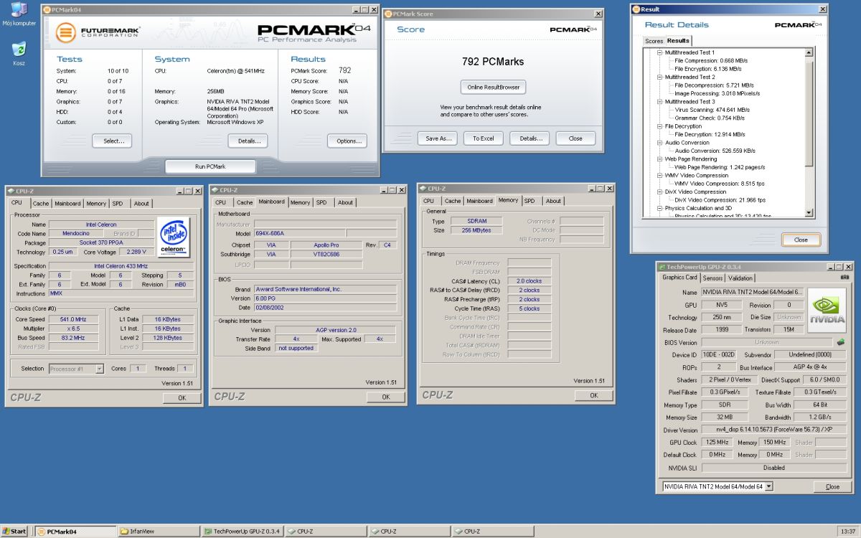The image size is (861, 538).
Task: Click the PCMark Score window title icon
Action: tap(388, 14)
